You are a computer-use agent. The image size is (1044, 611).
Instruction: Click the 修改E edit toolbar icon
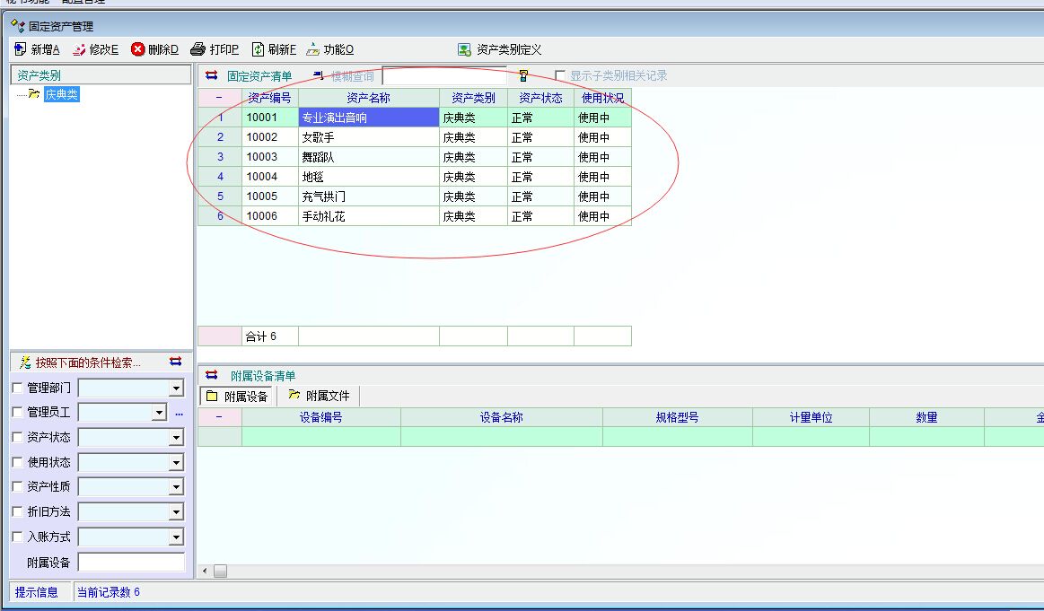(x=79, y=49)
